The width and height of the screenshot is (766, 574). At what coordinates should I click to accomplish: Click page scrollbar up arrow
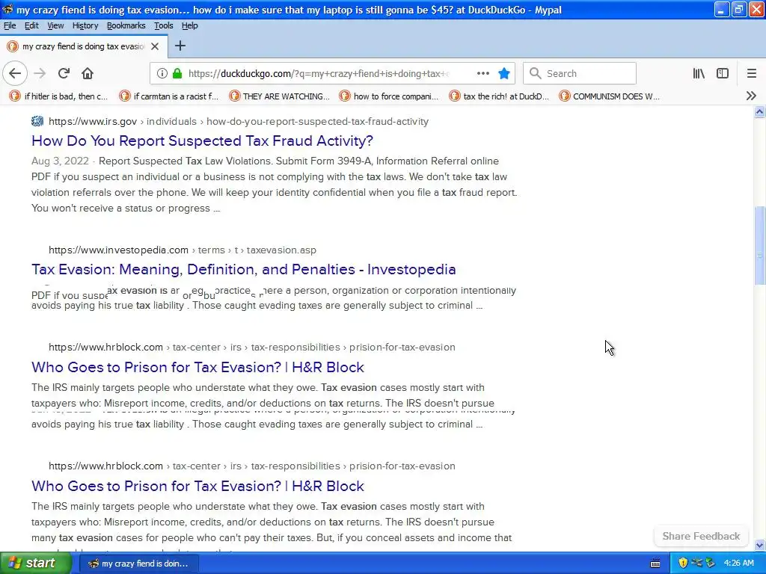(760, 112)
